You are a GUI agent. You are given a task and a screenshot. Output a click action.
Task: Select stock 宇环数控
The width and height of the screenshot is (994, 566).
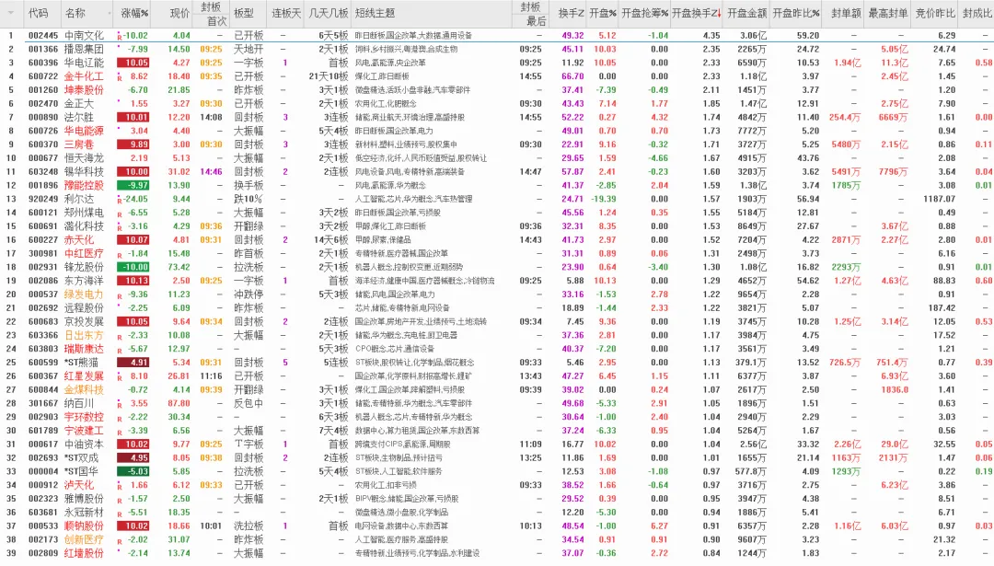coord(84,417)
